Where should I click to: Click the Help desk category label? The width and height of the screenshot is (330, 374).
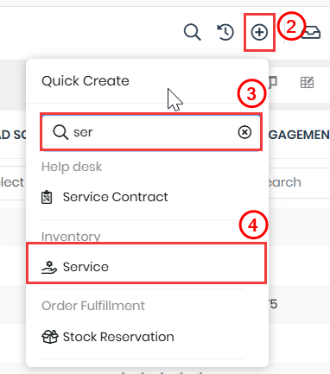click(72, 167)
